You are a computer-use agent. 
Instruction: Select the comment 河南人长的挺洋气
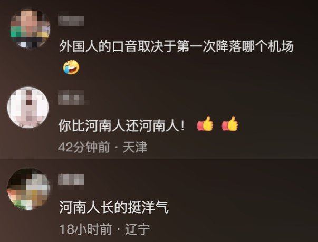[114, 207]
